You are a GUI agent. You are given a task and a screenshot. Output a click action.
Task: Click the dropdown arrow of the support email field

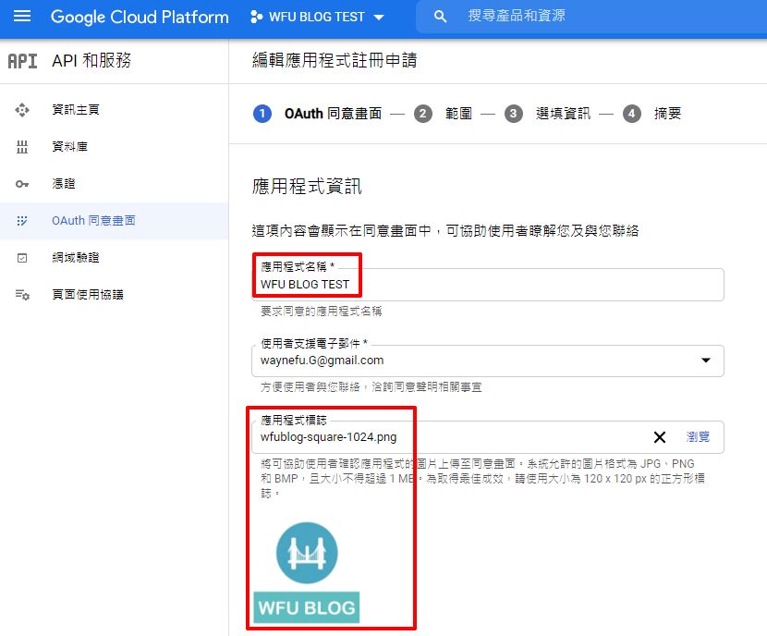pyautogui.click(x=705, y=361)
